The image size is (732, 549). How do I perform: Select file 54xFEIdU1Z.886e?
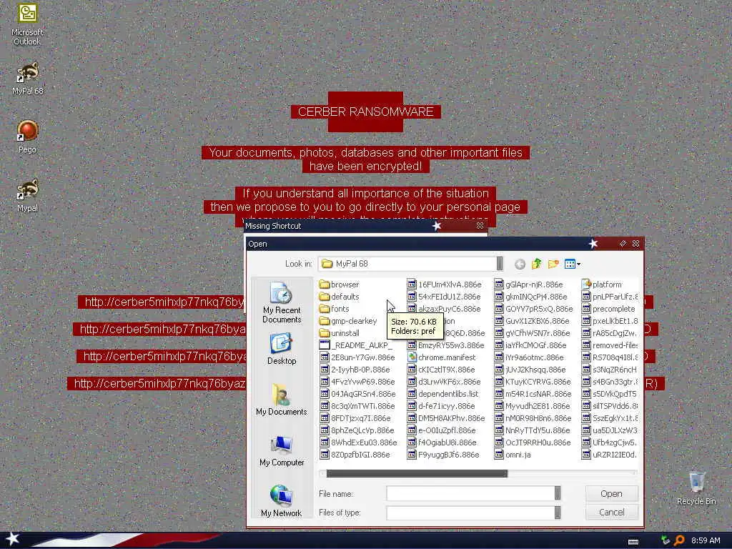click(x=443, y=297)
